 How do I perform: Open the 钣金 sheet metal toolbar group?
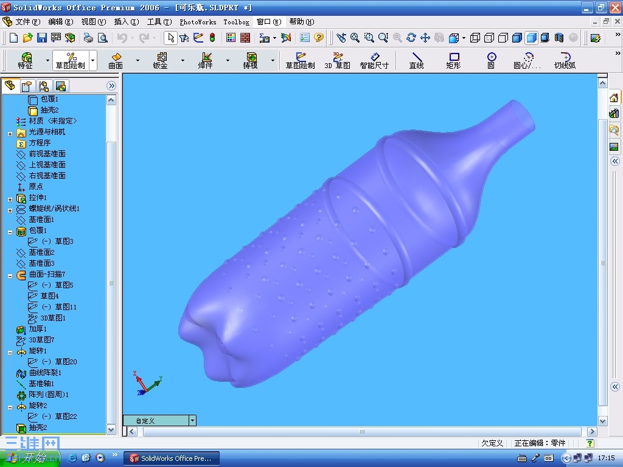pos(161,60)
